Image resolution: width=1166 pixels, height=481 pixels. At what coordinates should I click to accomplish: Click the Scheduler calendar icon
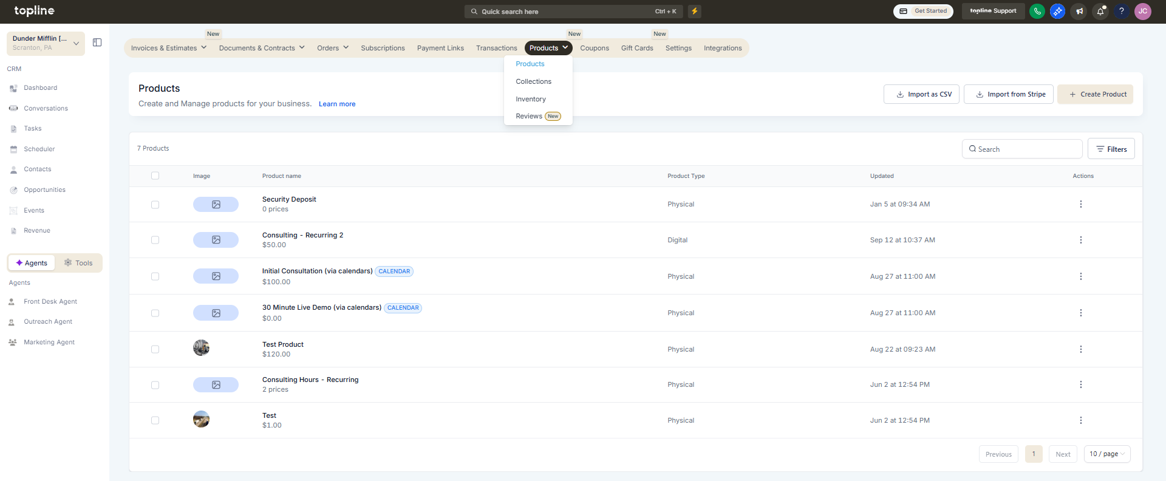point(13,149)
